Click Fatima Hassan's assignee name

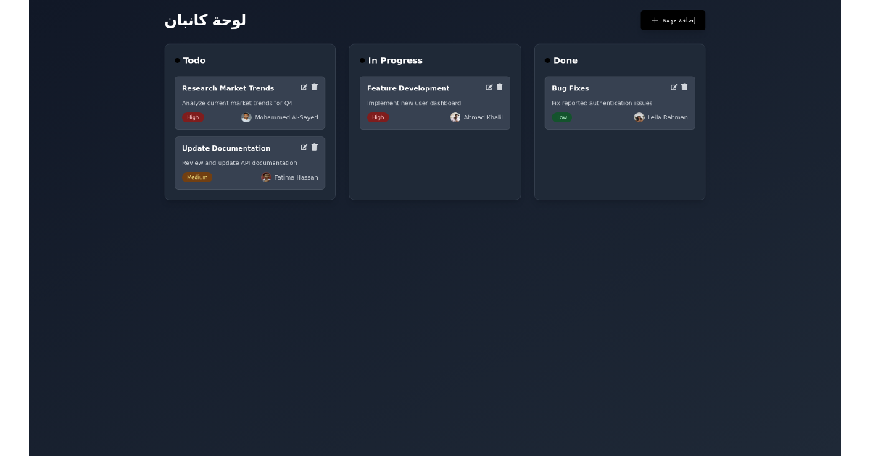point(297,177)
